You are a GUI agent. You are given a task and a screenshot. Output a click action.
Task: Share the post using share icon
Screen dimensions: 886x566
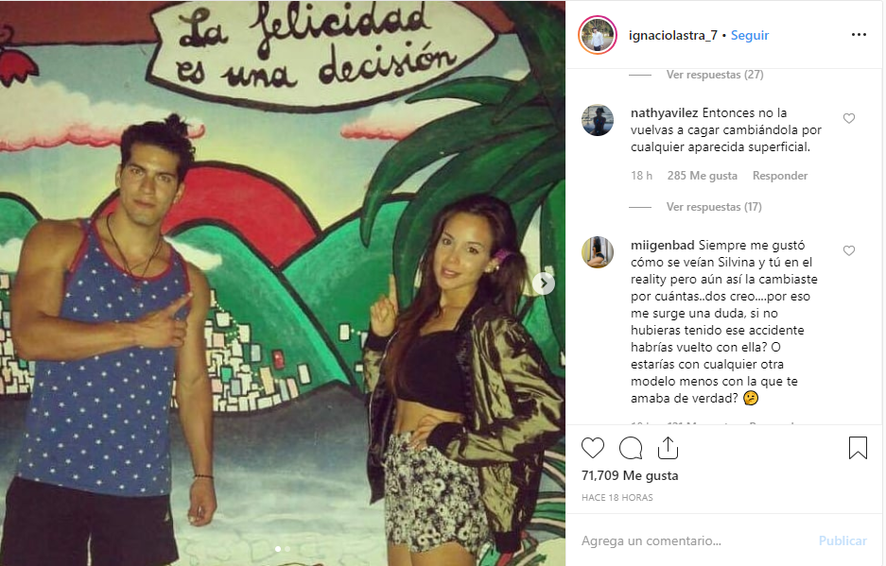pos(668,447)
